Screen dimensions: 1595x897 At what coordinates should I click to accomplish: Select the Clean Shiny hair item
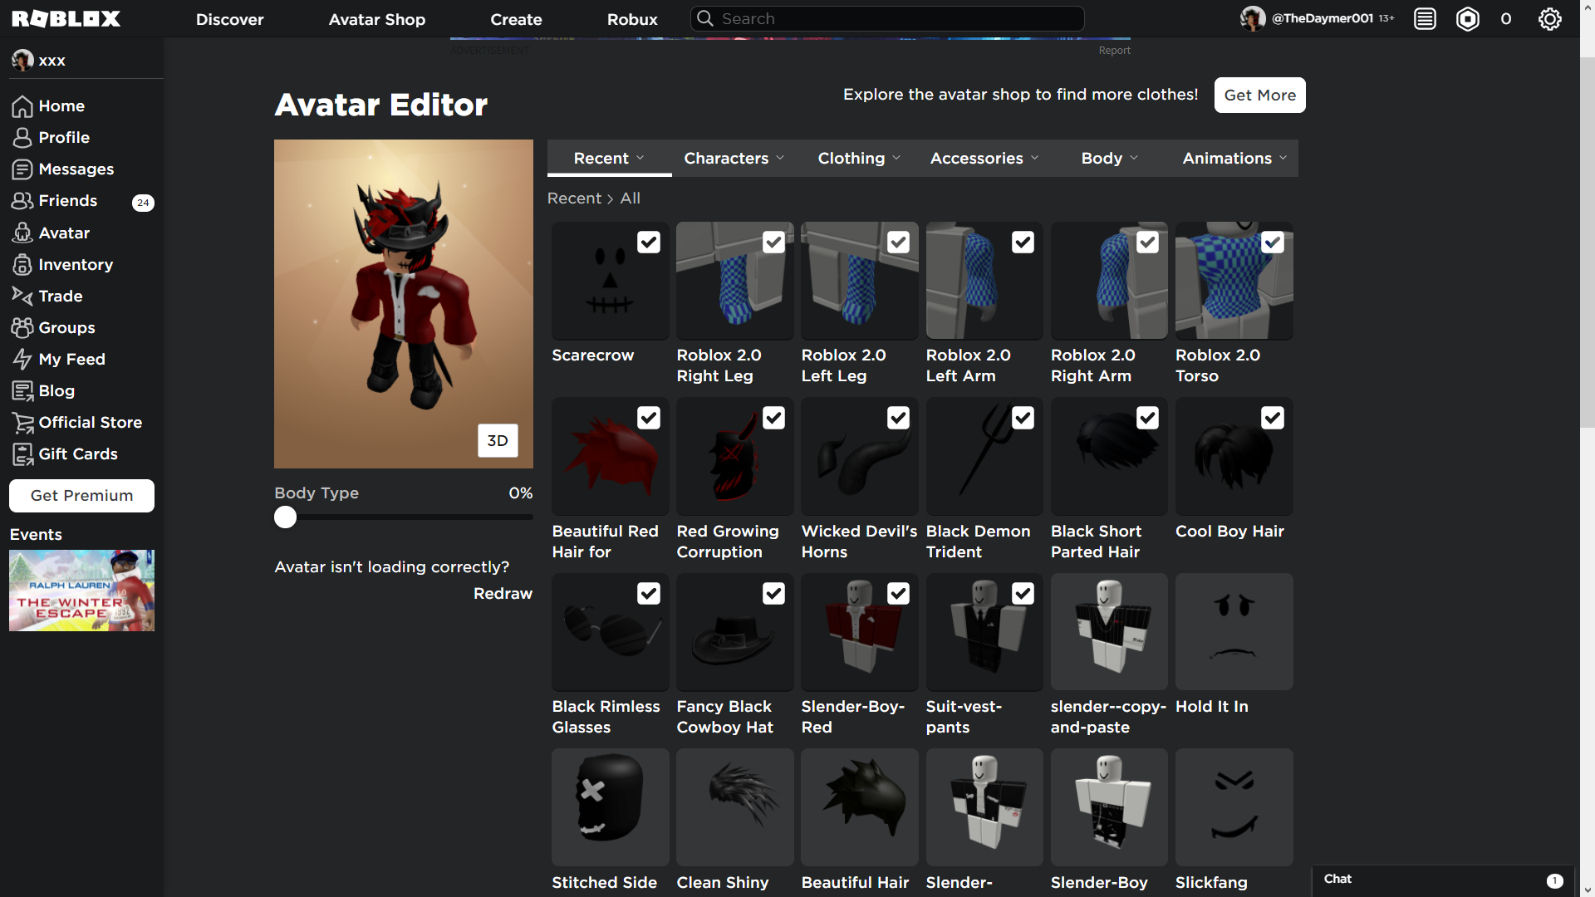[x=735, y=807]
